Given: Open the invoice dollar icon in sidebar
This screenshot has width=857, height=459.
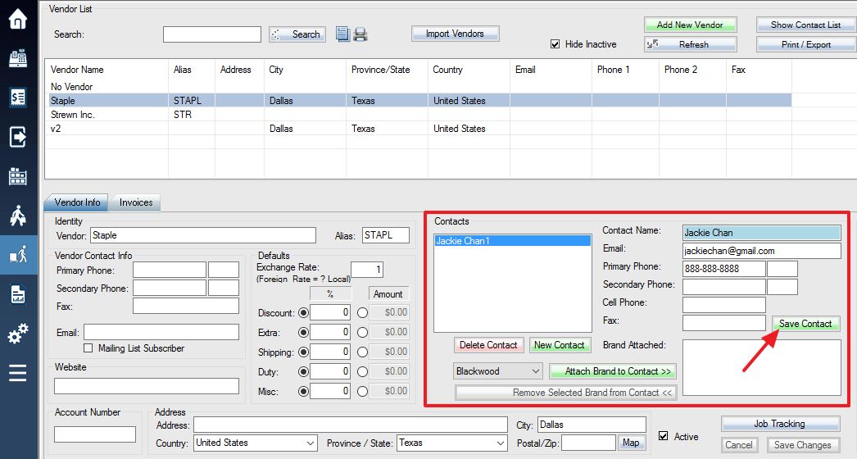Looking at the screenshot, I should click(18, 98).
